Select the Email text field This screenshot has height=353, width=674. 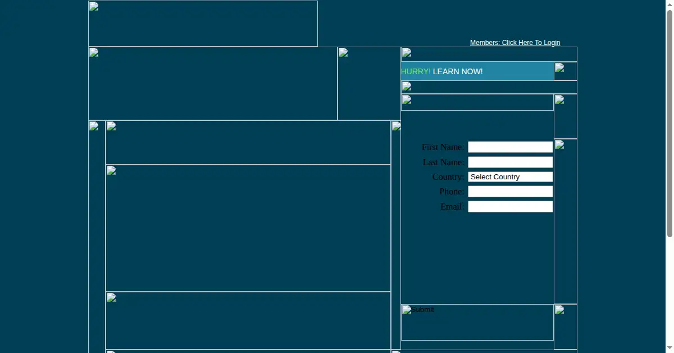(x=511, y=207)
